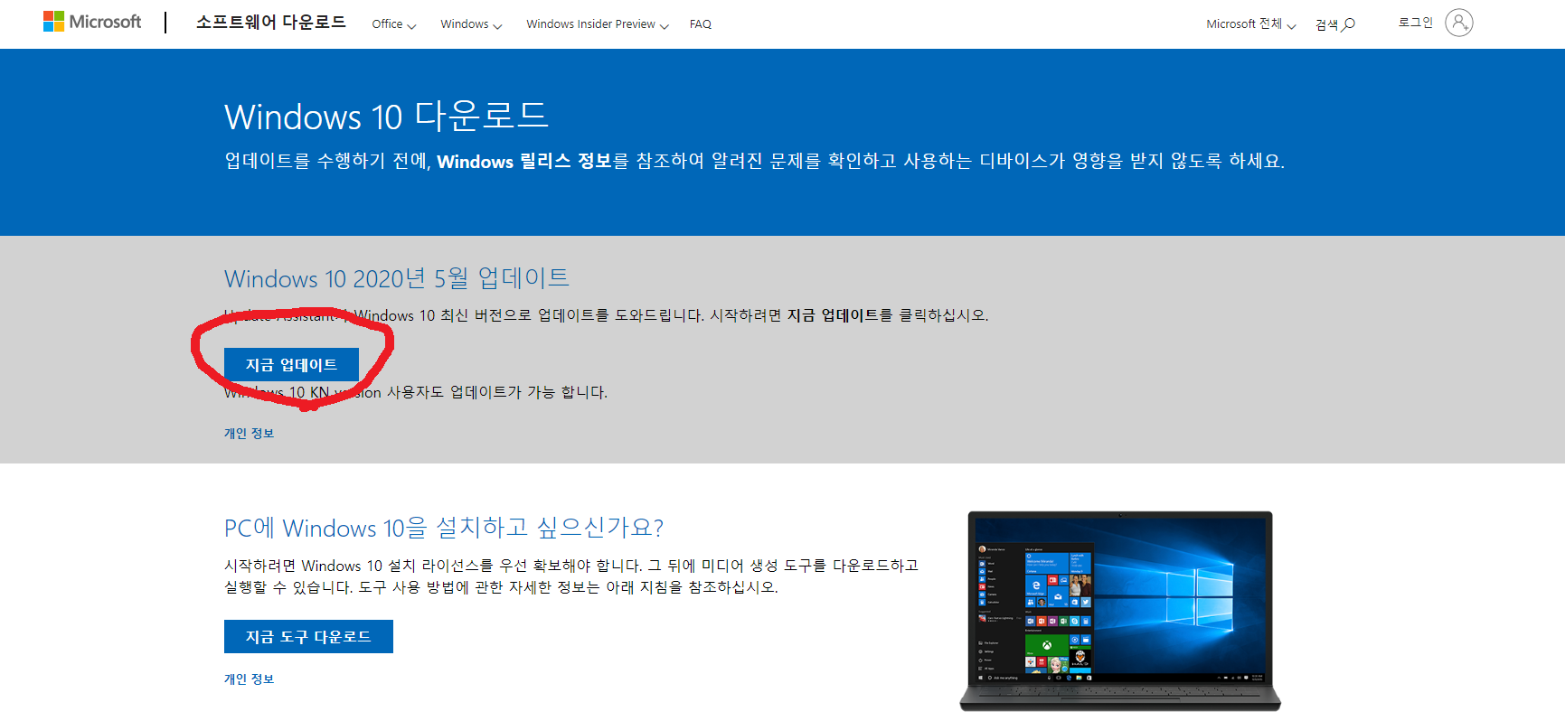Open the 소프트웨어 다운로드 home link
The width and height of the screenshot is (1565, 721).
[x=271, y=22]
